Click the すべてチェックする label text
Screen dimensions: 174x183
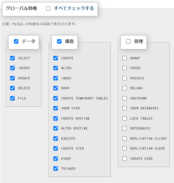74,9
